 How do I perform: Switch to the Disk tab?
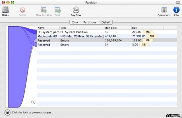pos(75,22)
